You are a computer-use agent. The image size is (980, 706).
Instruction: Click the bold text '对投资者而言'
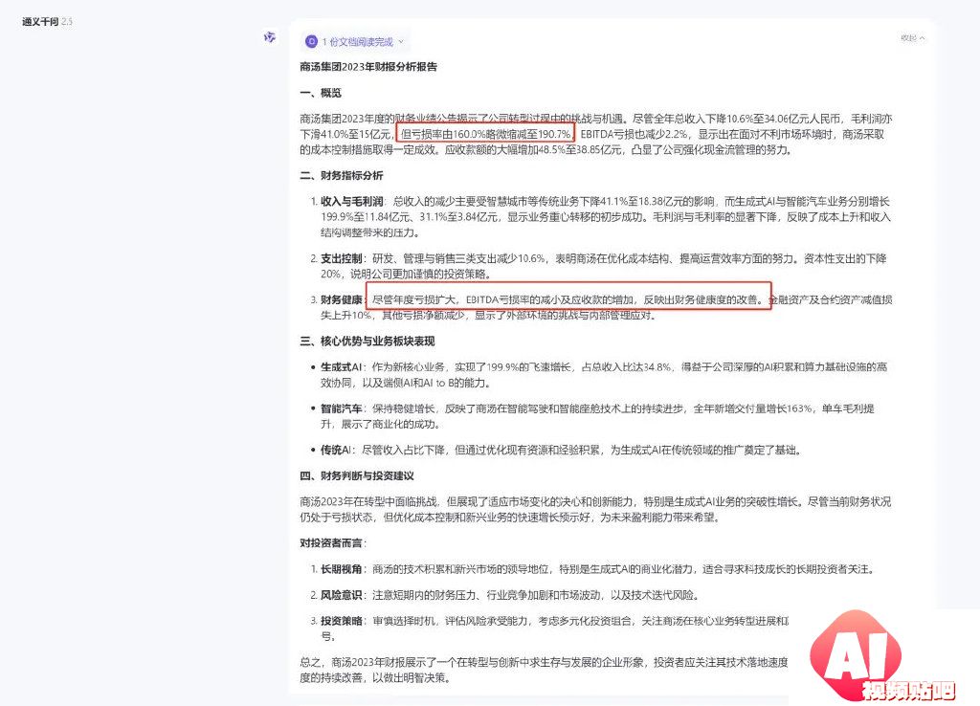point(330,543)
